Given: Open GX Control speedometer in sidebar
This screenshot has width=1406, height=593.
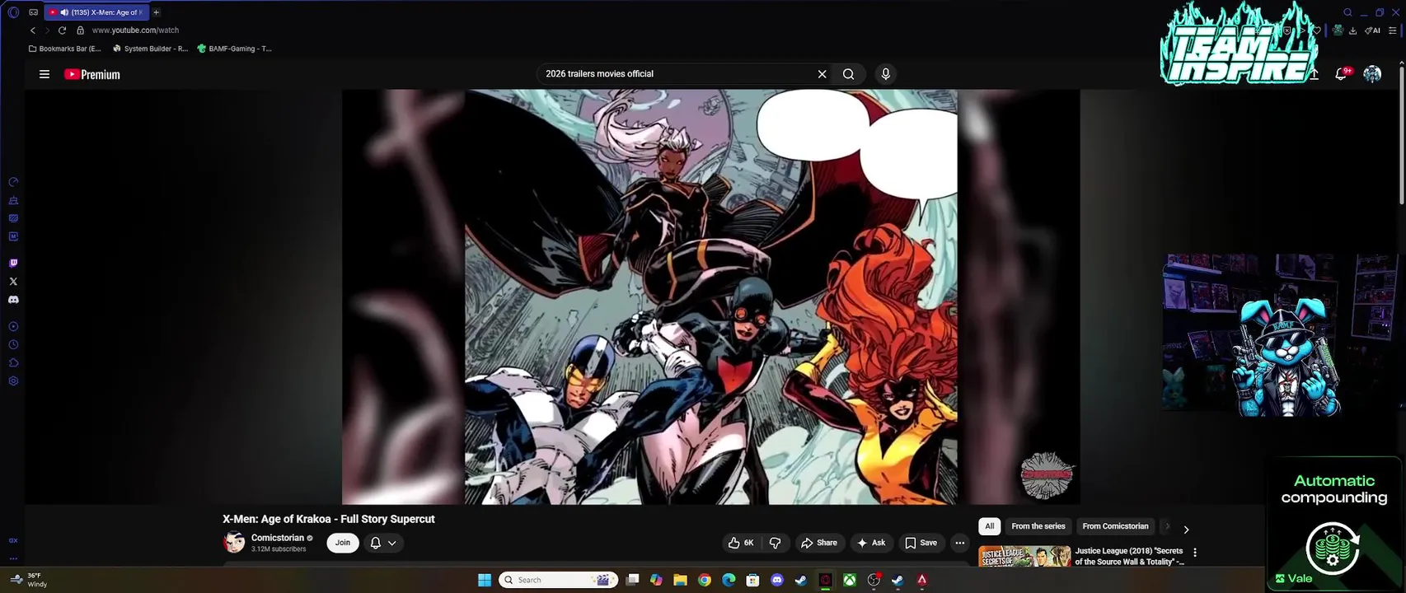Looking at the screenshot, I should 13,182.
